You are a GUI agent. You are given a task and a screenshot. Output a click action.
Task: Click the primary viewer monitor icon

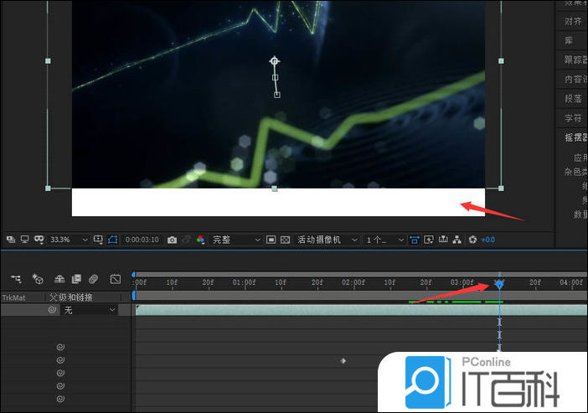tap(25, 240)
